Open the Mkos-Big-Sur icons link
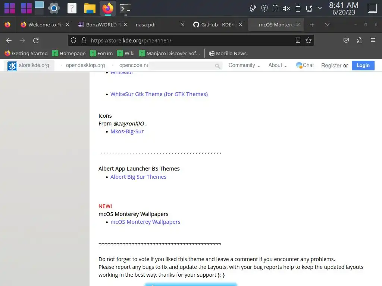 coord(127,131)
